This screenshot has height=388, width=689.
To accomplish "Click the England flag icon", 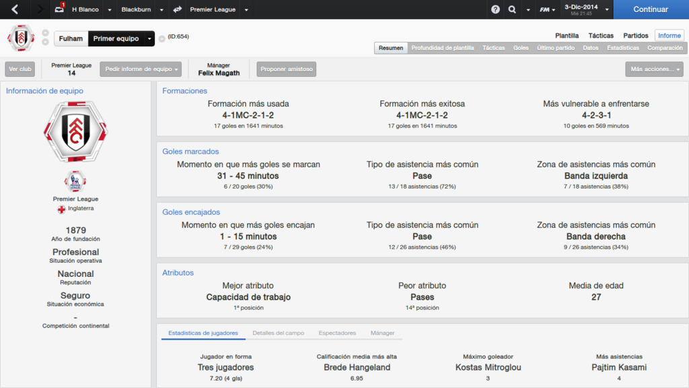I will coord(61,209).
